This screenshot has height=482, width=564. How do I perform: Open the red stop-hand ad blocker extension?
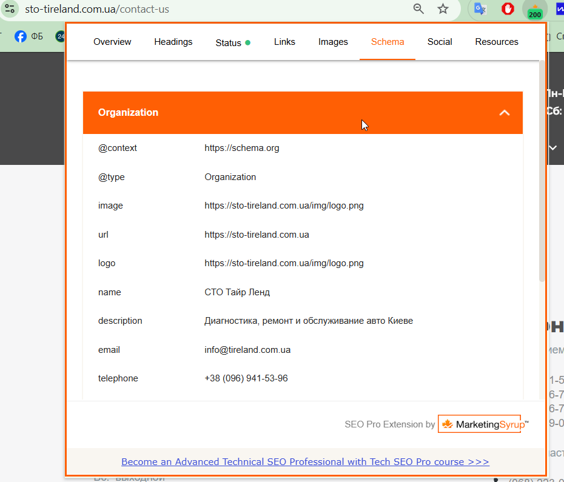508,8
